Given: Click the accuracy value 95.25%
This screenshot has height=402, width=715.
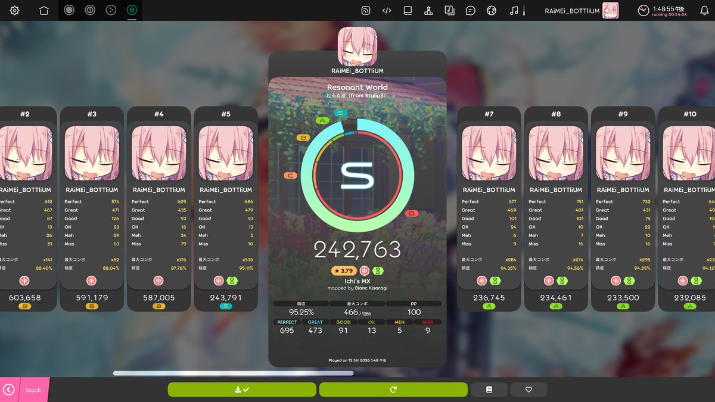Looking at the screenshot, I should click(x=301, y=312).
